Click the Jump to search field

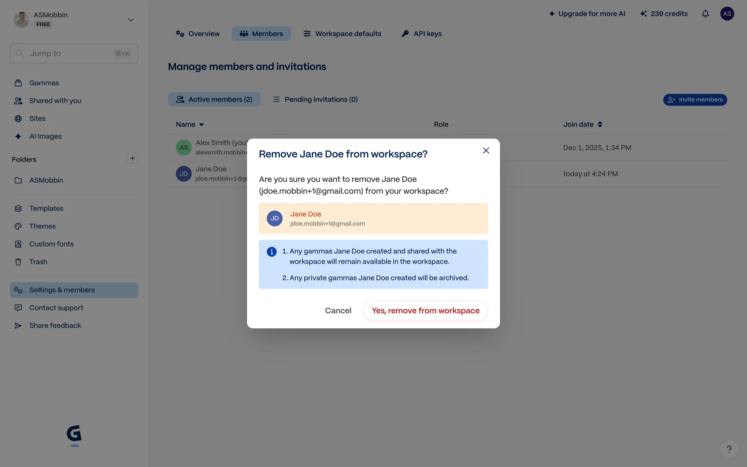click(x=74, y=53)
